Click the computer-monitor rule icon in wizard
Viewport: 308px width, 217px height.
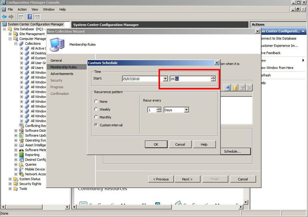[228, 88]
